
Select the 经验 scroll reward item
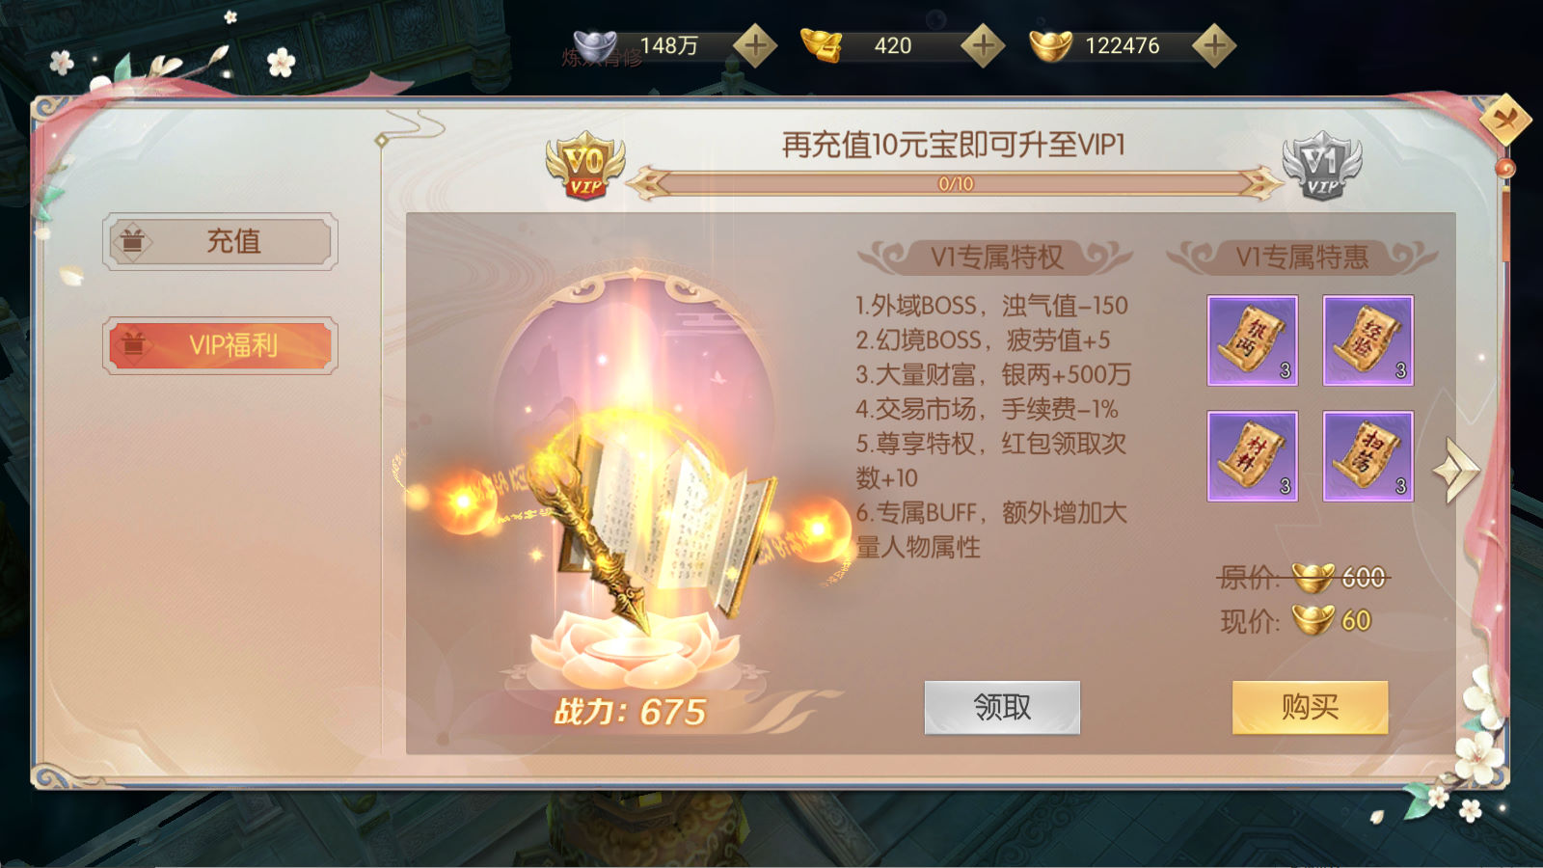(x=1367, y=340)
